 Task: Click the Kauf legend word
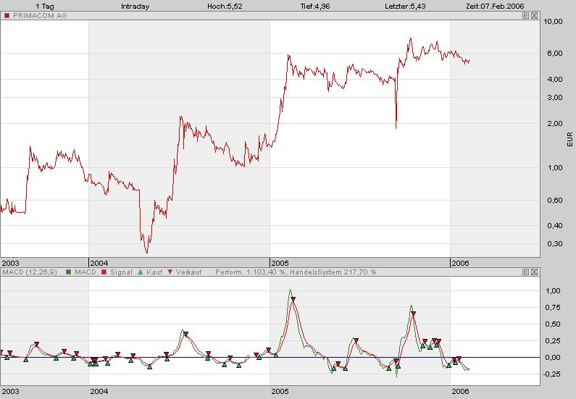tap(154, 272)
